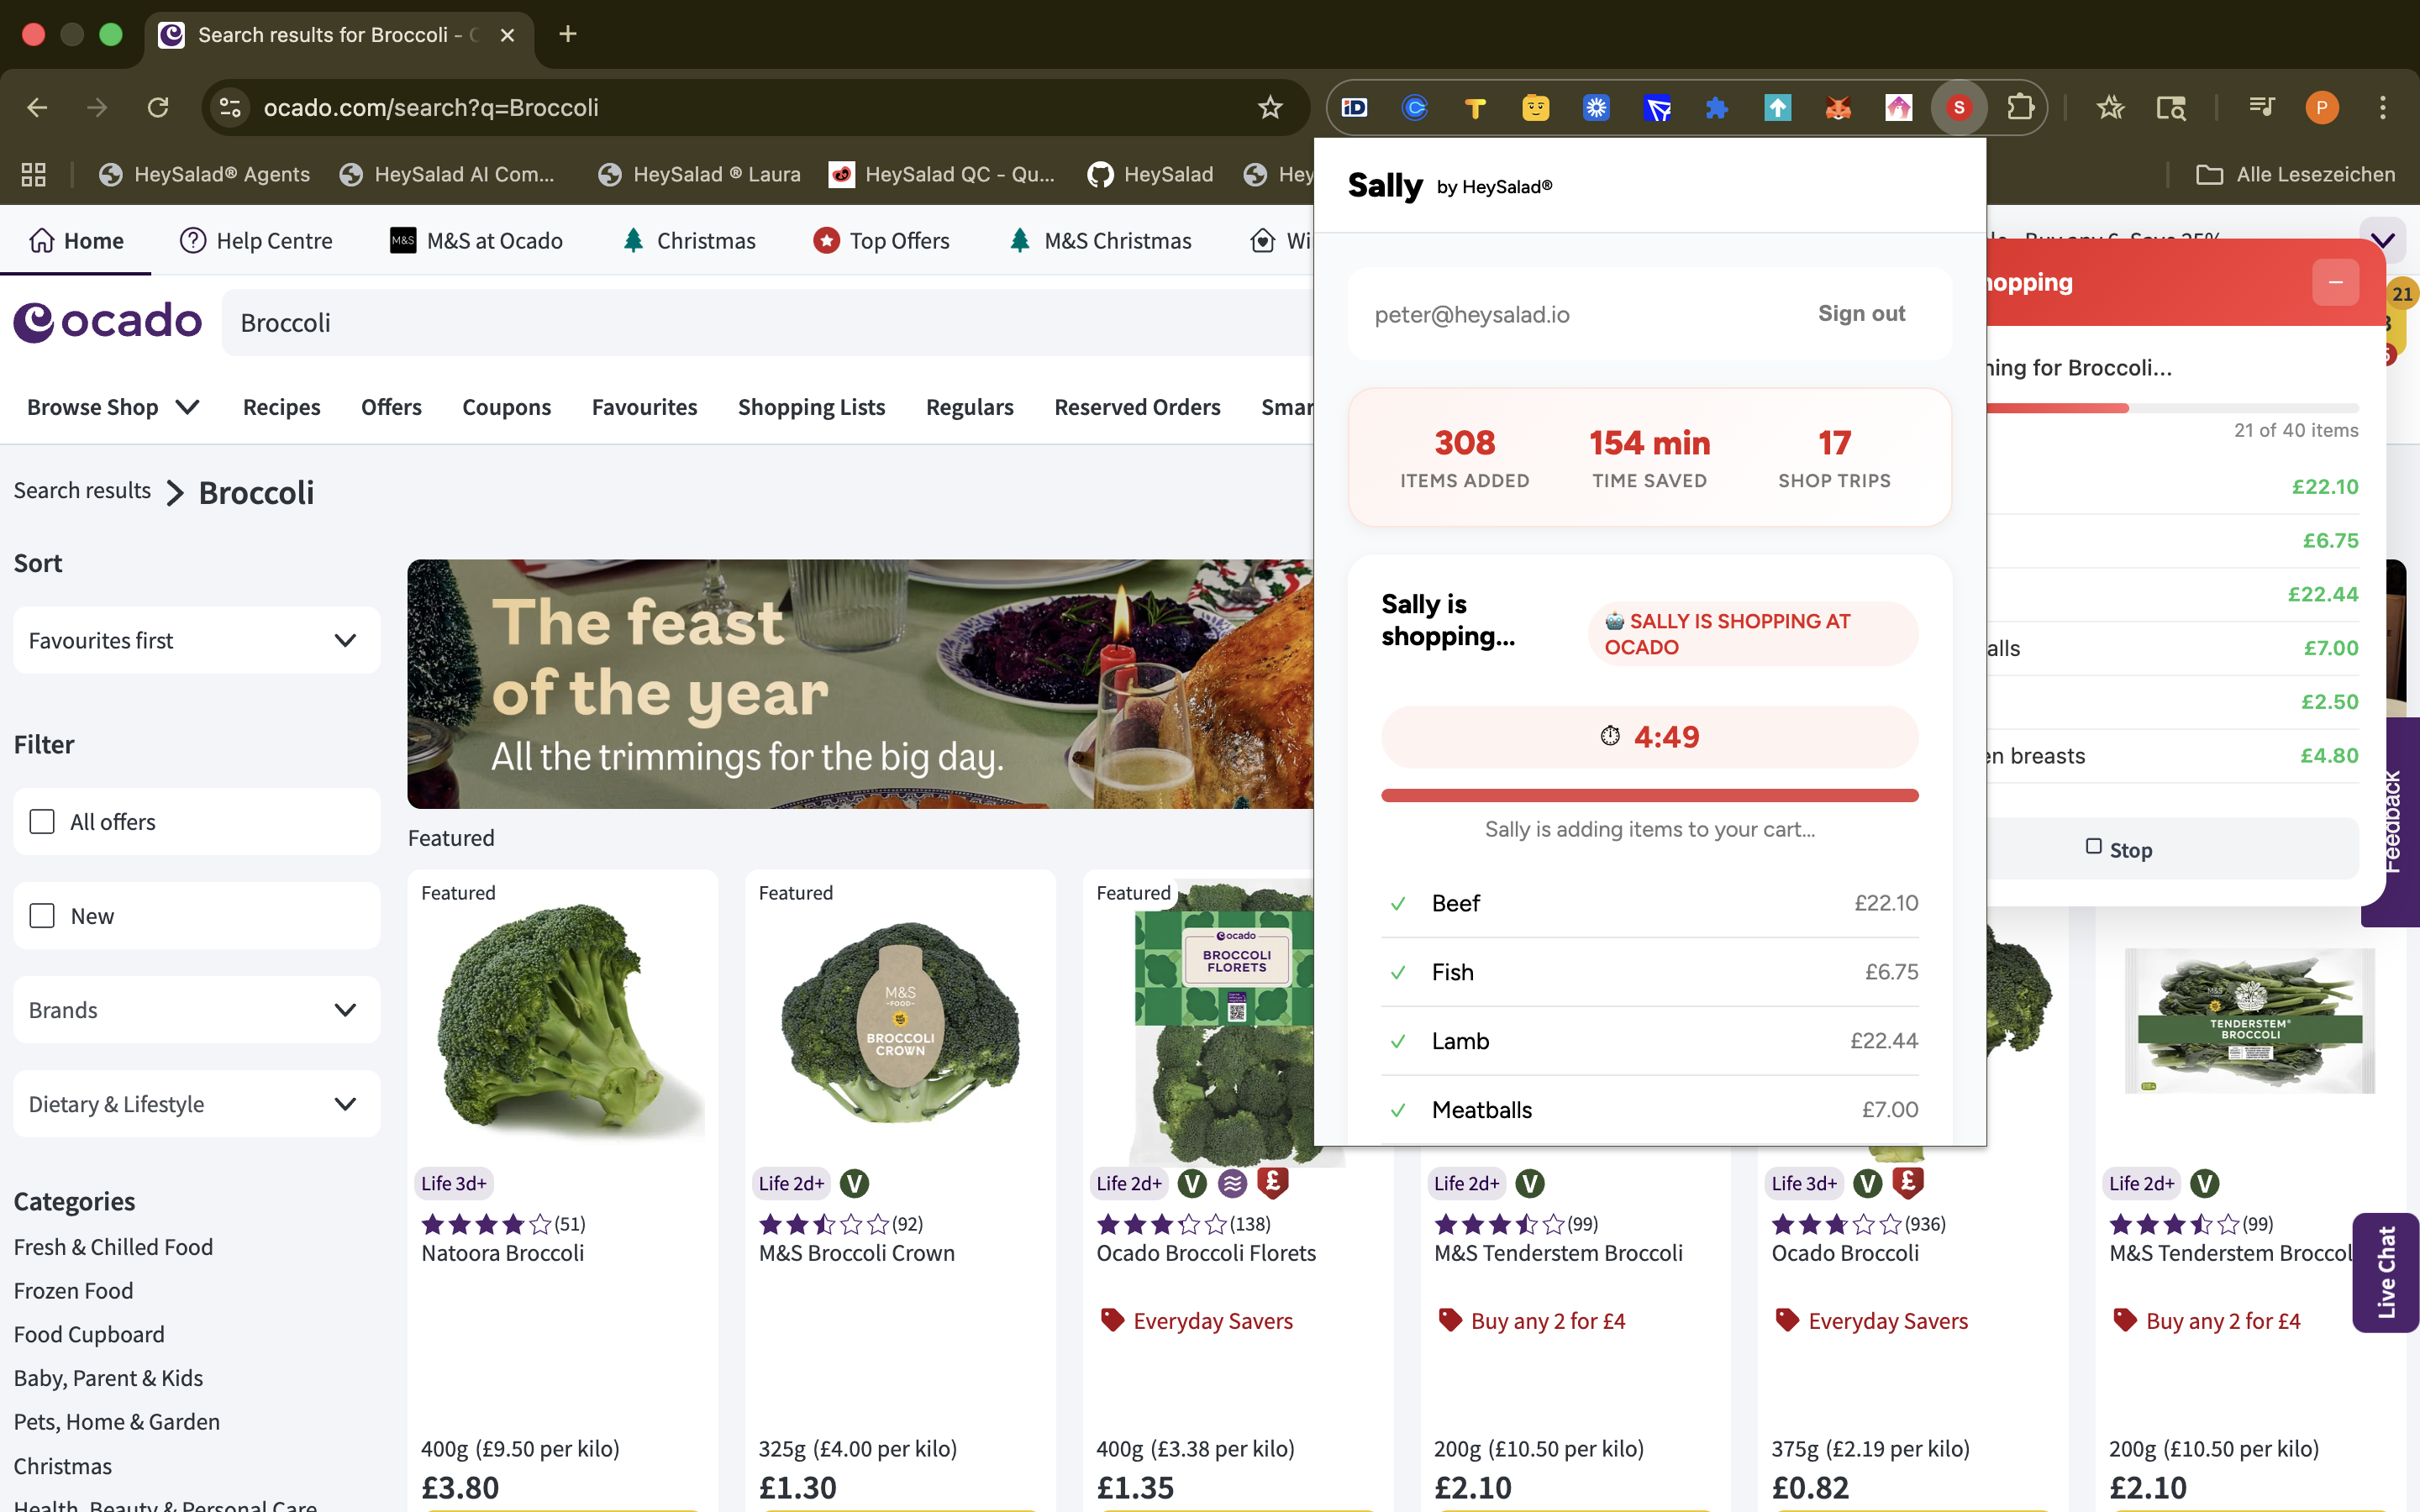Switch to the Recipes tab

coord(281,407)
